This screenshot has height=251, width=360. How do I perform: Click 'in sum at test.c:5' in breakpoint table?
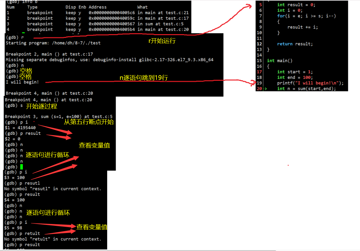[x=161, y=24]
